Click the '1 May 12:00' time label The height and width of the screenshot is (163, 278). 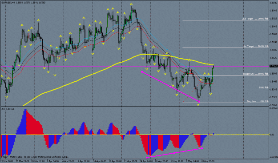tap(177, 161)
